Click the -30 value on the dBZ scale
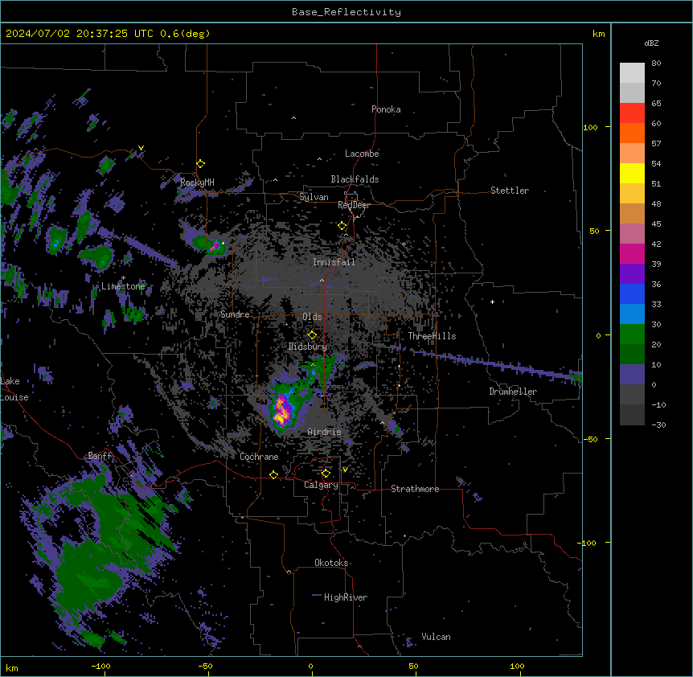693x677 pixels. [658, 425]
